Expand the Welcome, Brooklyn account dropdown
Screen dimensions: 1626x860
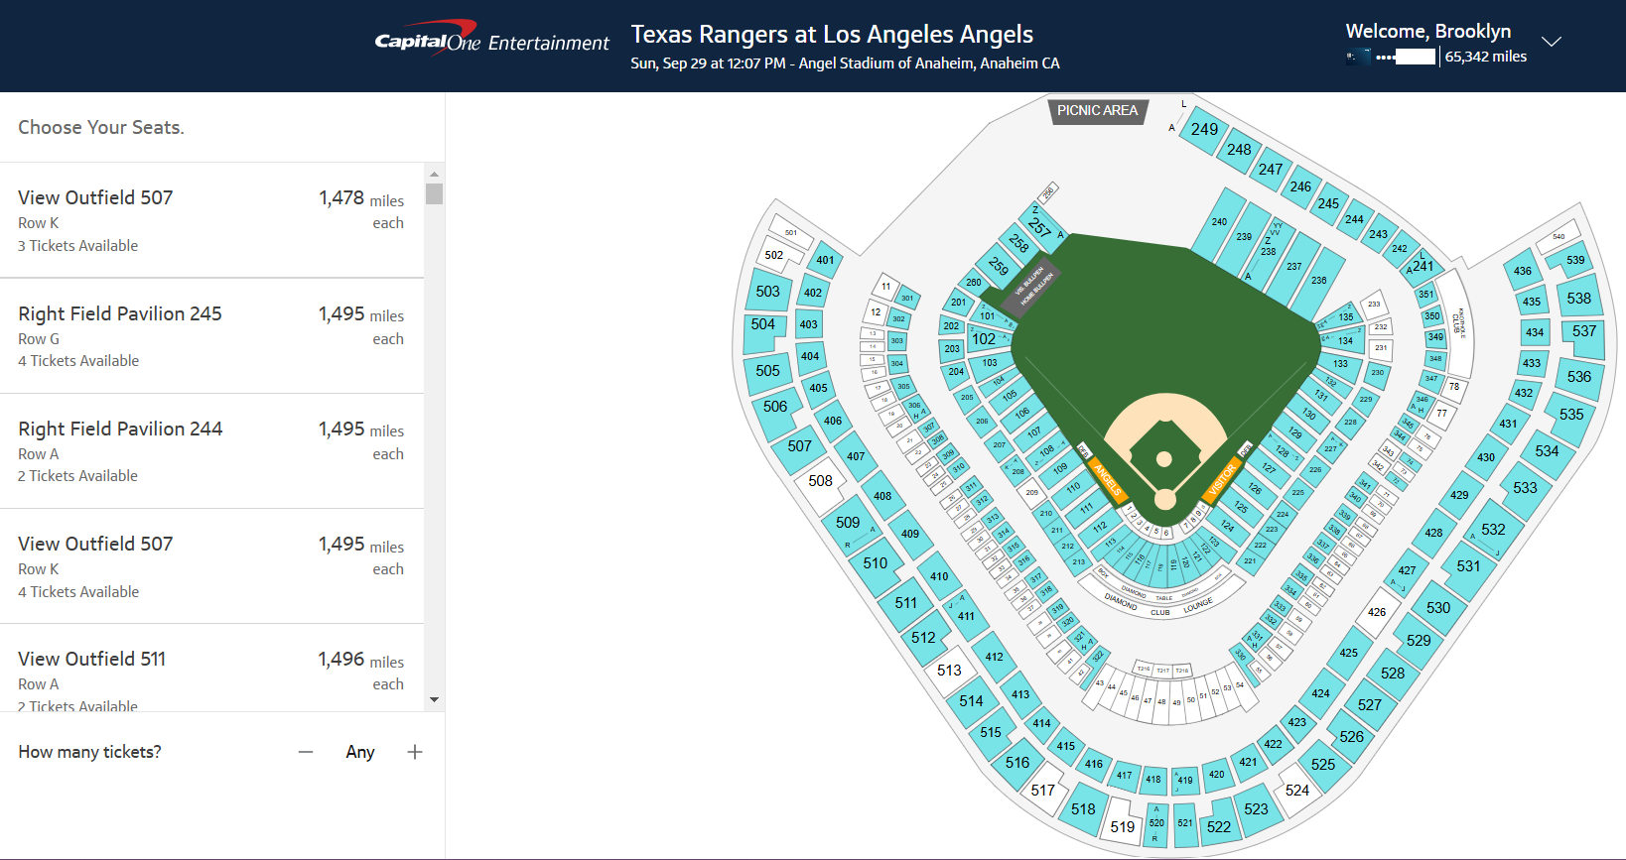1551,42
